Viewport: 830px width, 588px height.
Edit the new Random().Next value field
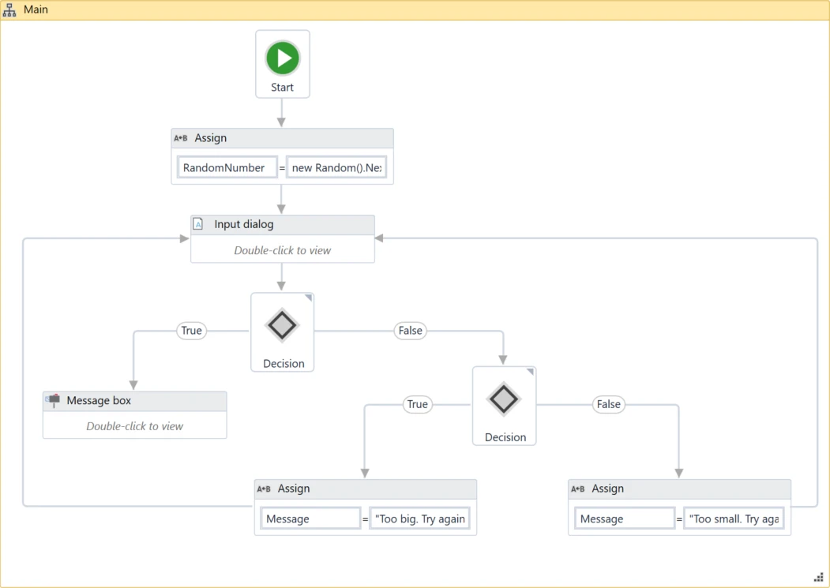pyautogui.click(x=336, y=168)
